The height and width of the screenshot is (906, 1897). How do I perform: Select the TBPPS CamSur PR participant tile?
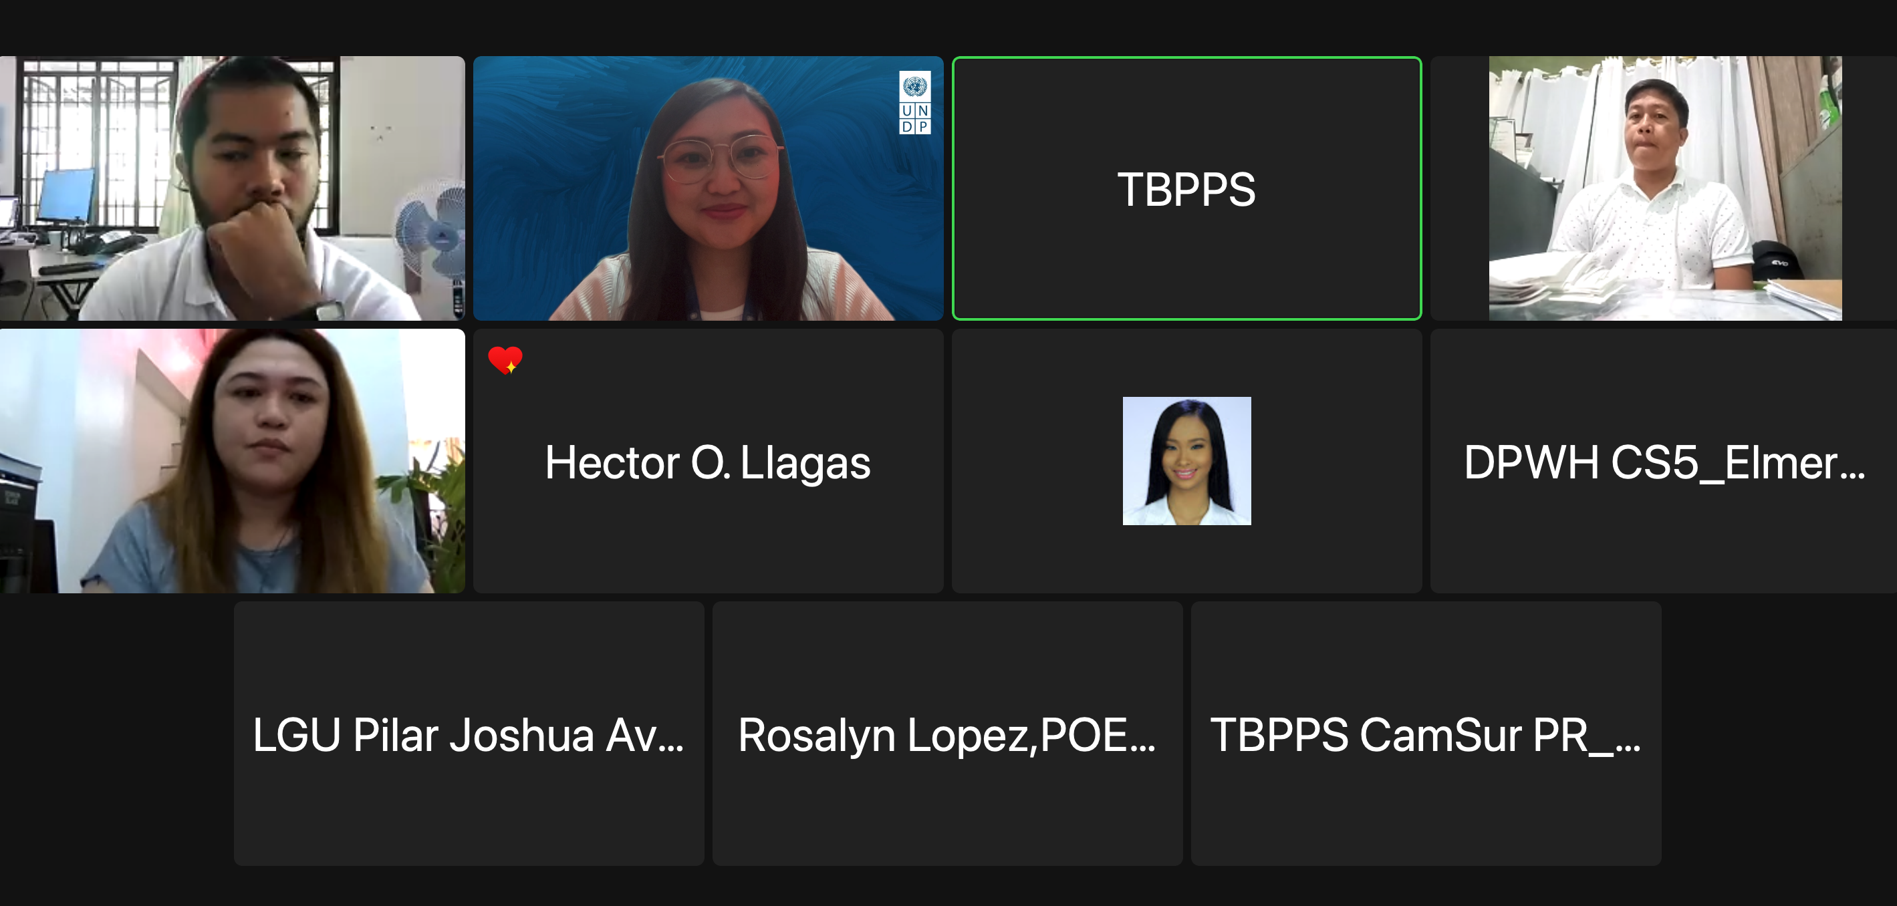point(1426,734)
